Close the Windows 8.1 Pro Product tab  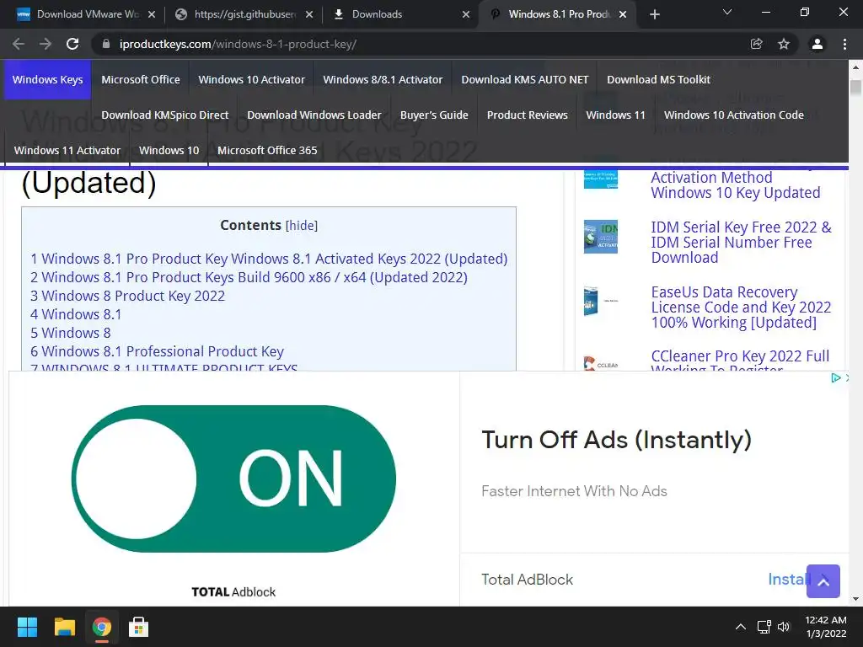623,14
